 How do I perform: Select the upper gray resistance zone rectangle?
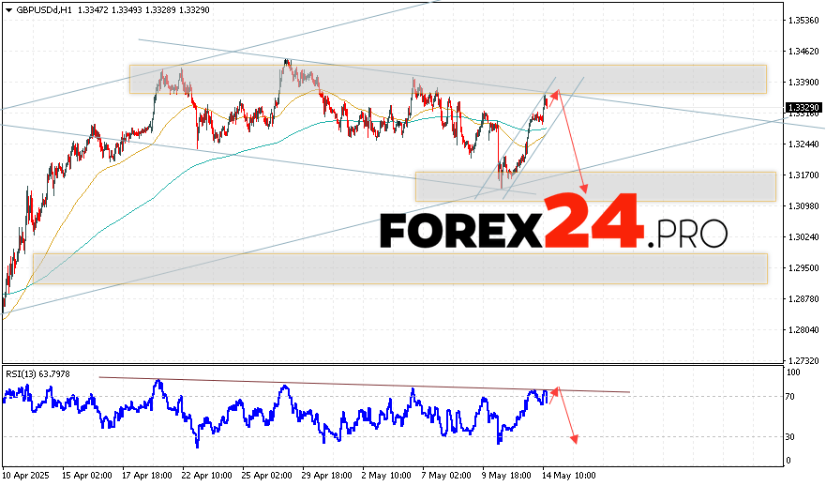tap(447, 79)
